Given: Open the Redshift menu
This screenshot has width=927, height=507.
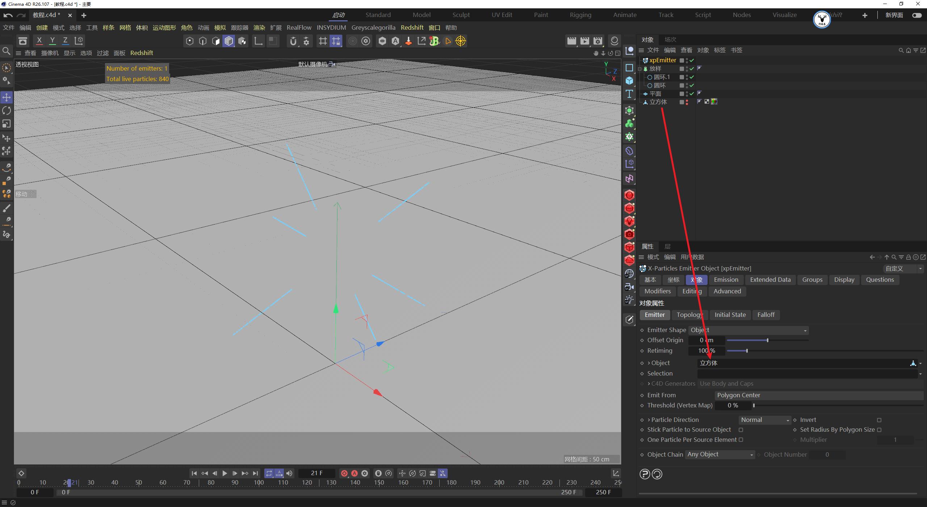Looking at the screenshot, I should (x=412, y=27).
